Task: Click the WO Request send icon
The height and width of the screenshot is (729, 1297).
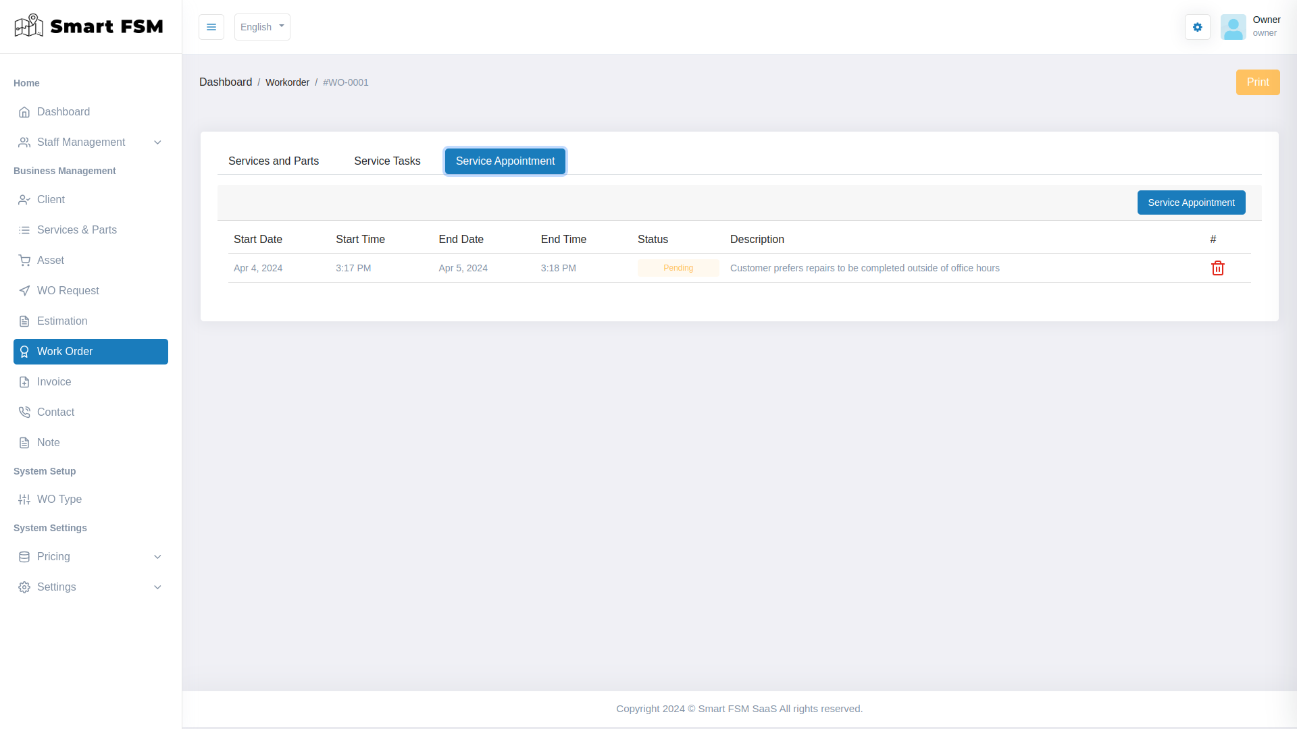Action: click(24, 290)
